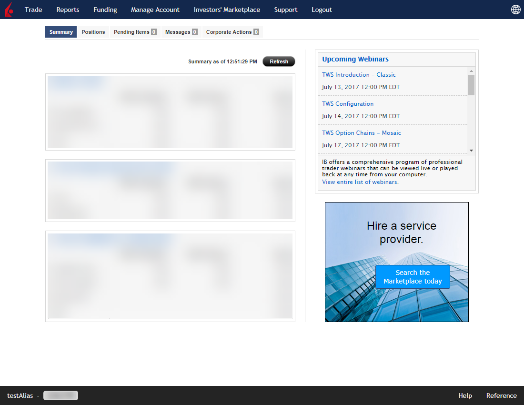Click the July 14, 2017 12:00 PM EDT date

(x=361, y=116)
